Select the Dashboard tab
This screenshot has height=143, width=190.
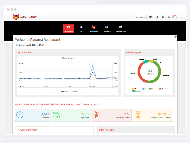pos(68,29)
